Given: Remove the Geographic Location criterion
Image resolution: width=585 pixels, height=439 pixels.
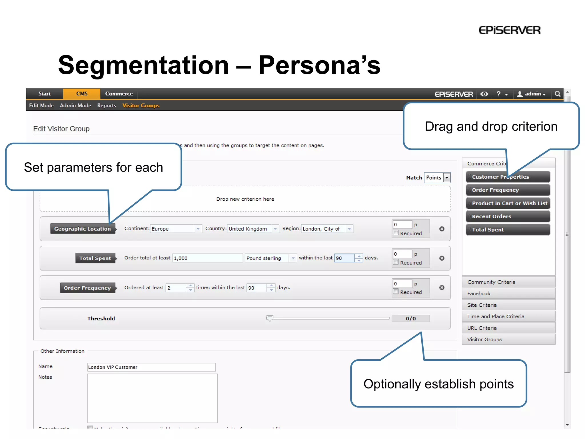Looking at the screenshot, I should coord(442,229).
